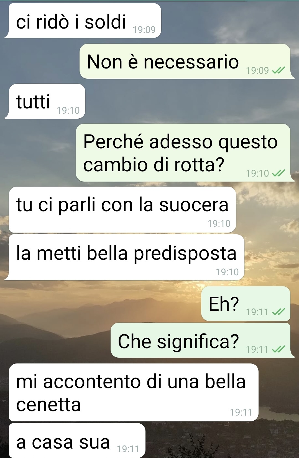Tap the 19:09 timestamp on 'ci ridò i soldi'

pyautogui.click(x=144, y=30)
